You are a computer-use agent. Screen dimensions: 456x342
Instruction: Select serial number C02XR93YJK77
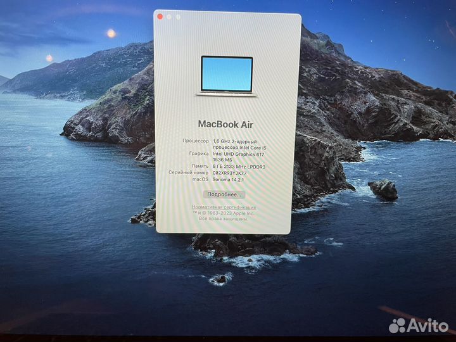pyautogui.click(x=230, y=173)
